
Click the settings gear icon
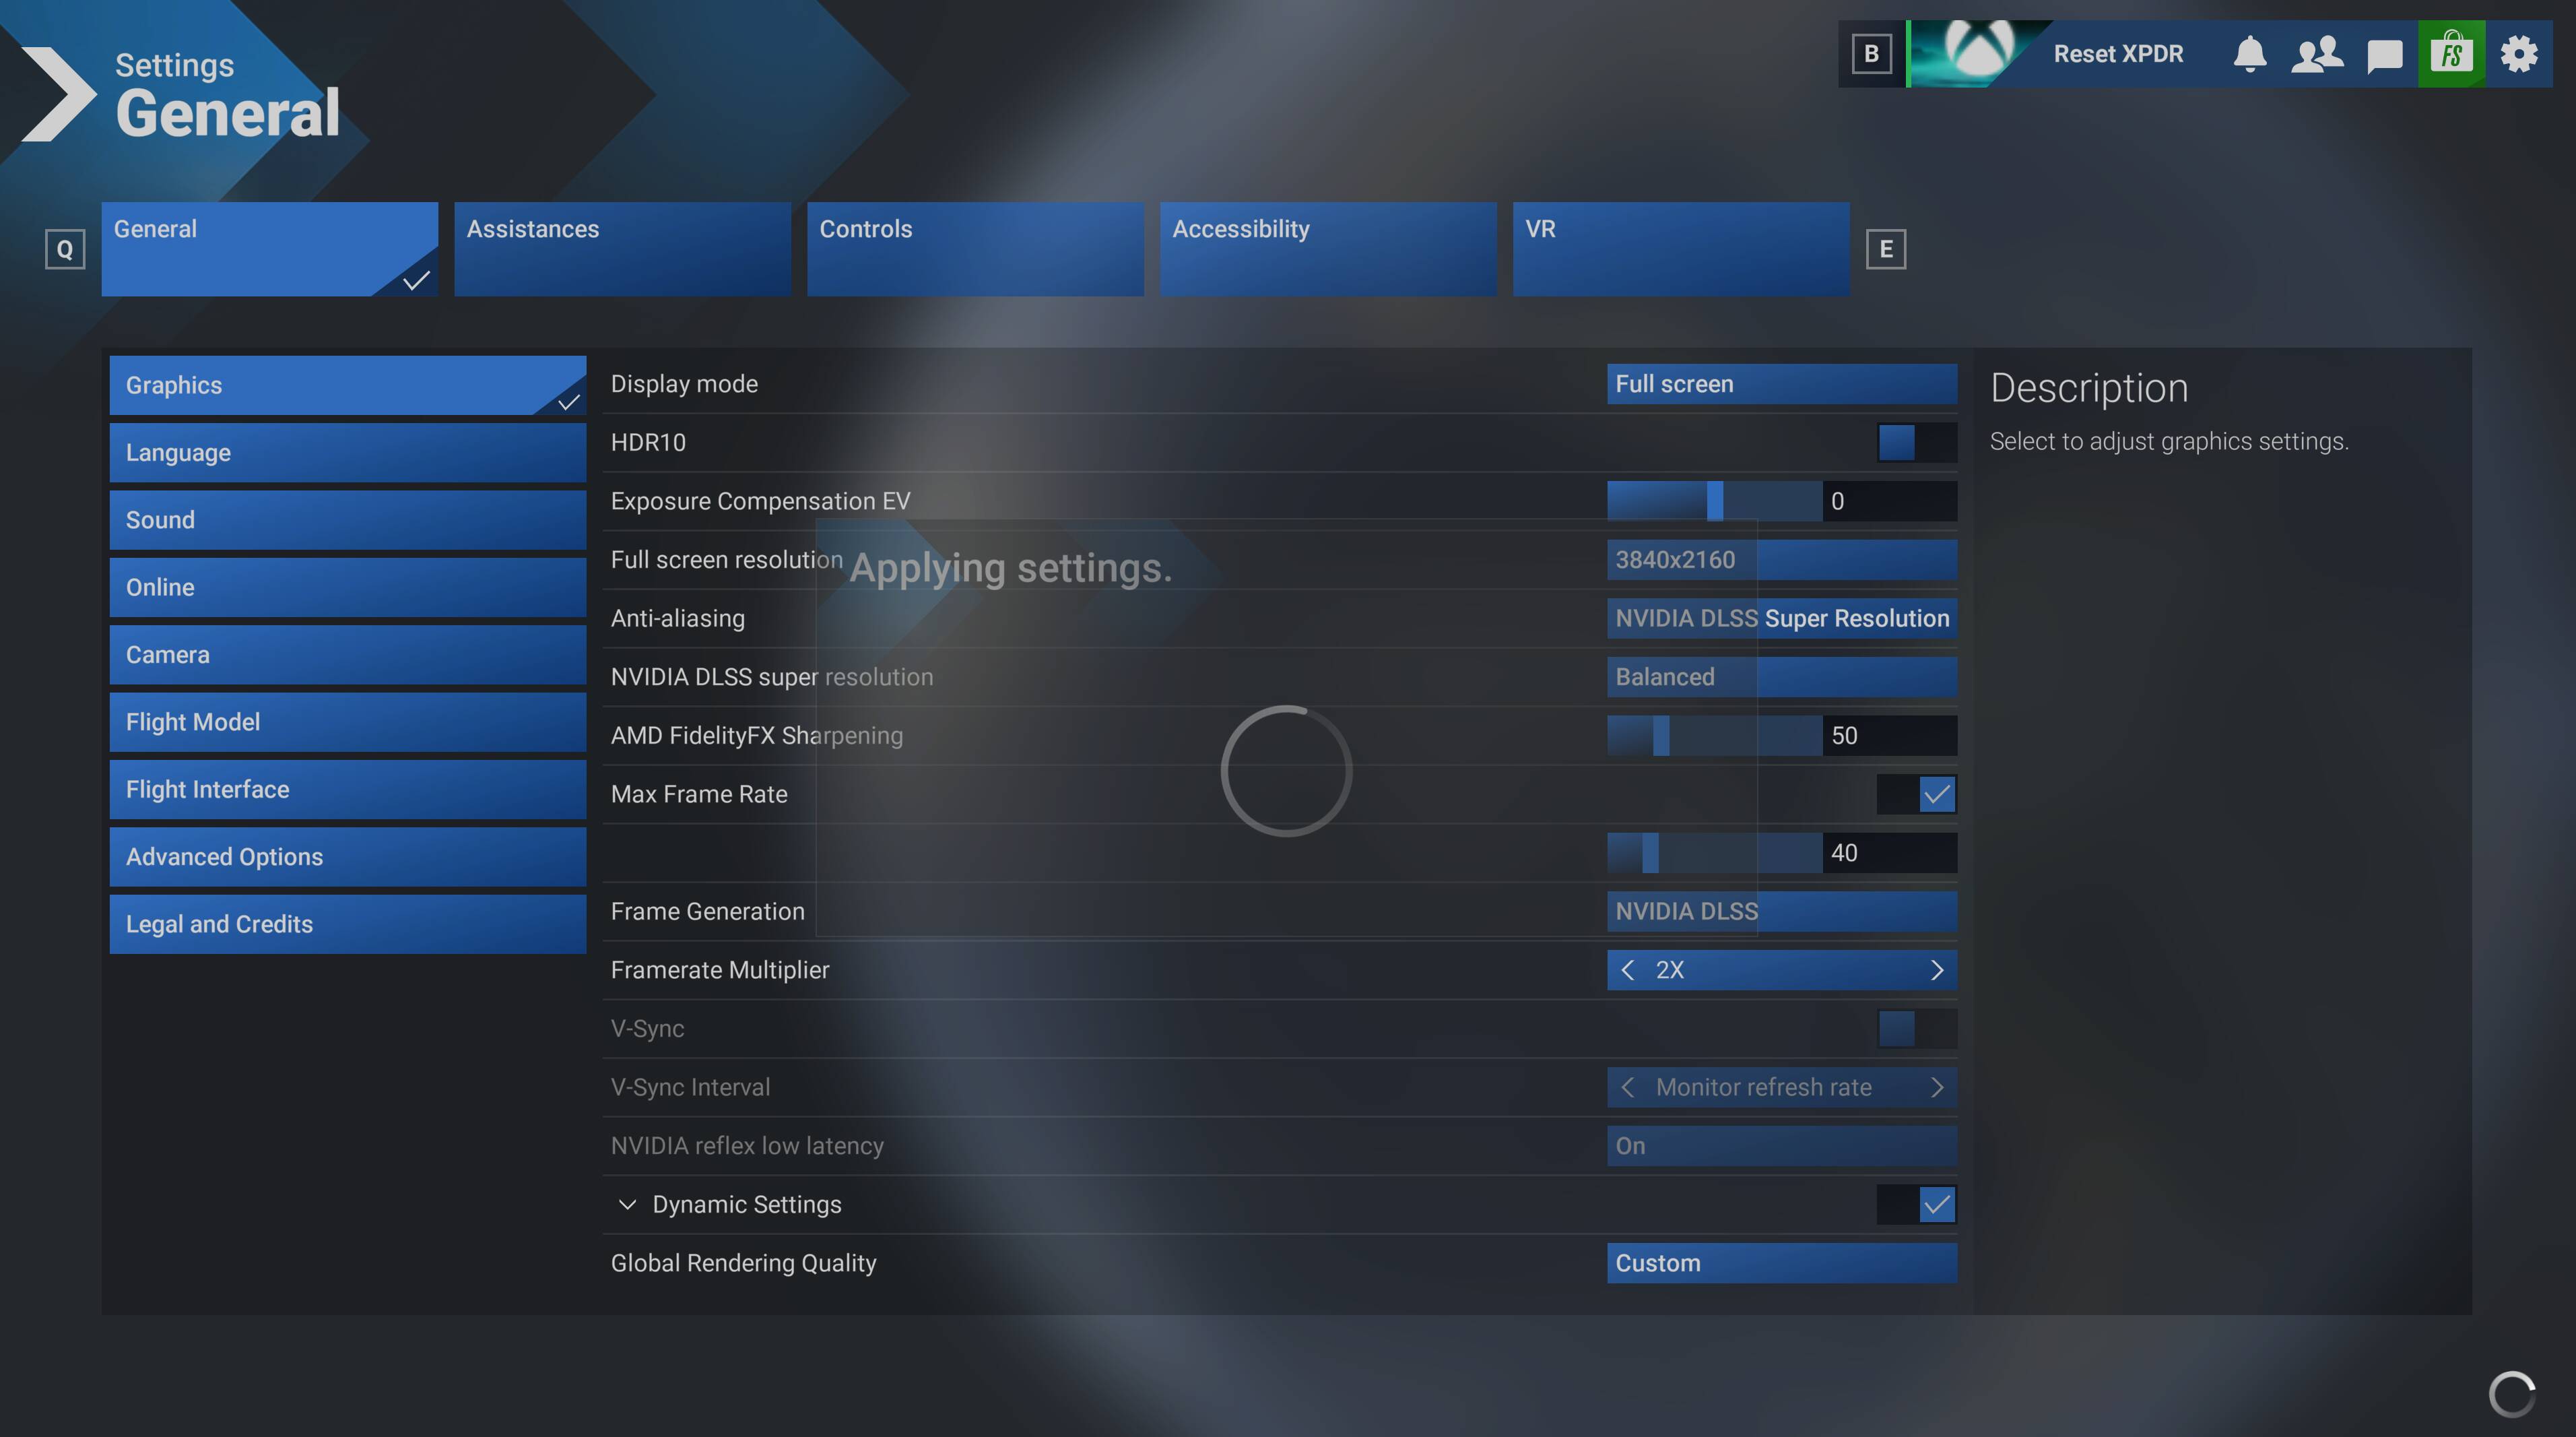(2518, 54)
